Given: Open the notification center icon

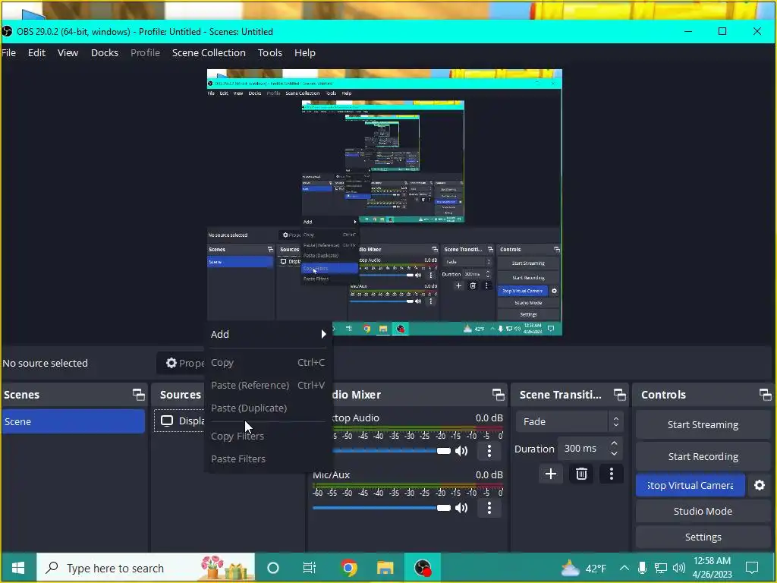Looking at the screenshot, I should pos(752,568).
